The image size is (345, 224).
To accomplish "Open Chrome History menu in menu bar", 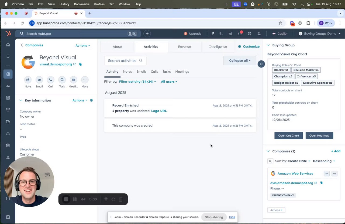I will point(64,4).
